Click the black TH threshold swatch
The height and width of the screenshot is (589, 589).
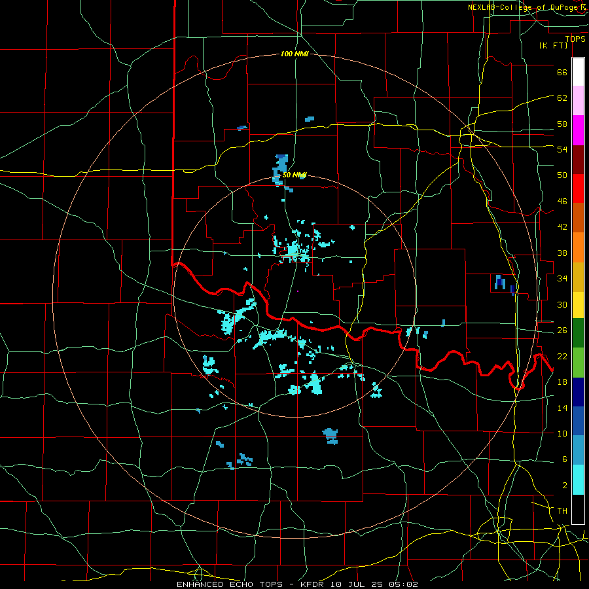(x=578, y=509)
